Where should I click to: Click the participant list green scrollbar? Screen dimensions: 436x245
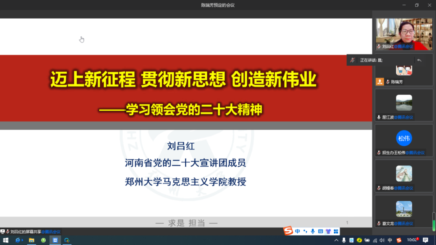(434, 221)
